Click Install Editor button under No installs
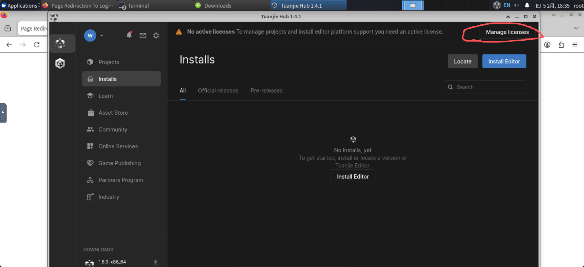 click(x=353, y=176)
